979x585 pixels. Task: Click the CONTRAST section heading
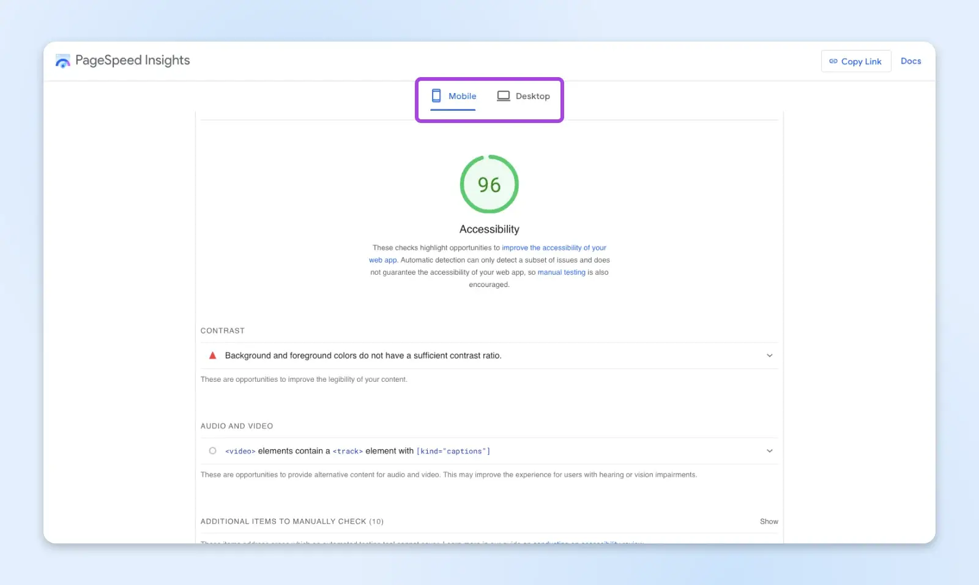point(223,330)
